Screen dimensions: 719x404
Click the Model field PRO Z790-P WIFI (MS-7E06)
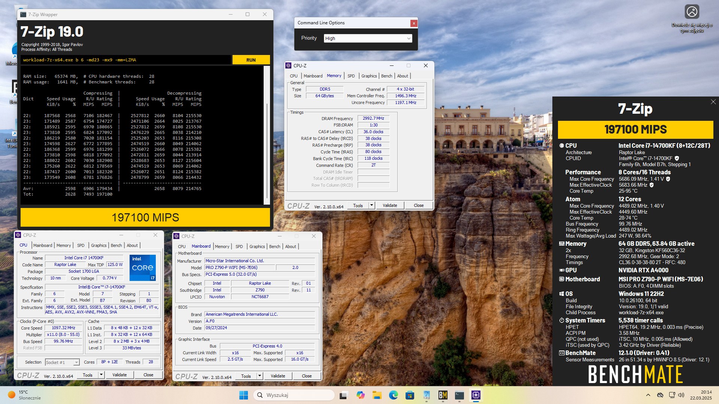pos(240,267)
